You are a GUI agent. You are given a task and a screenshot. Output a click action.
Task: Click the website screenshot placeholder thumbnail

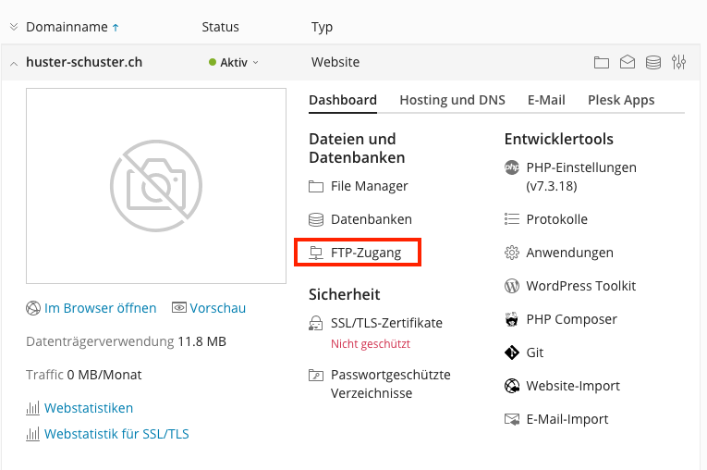pos(156,186)
